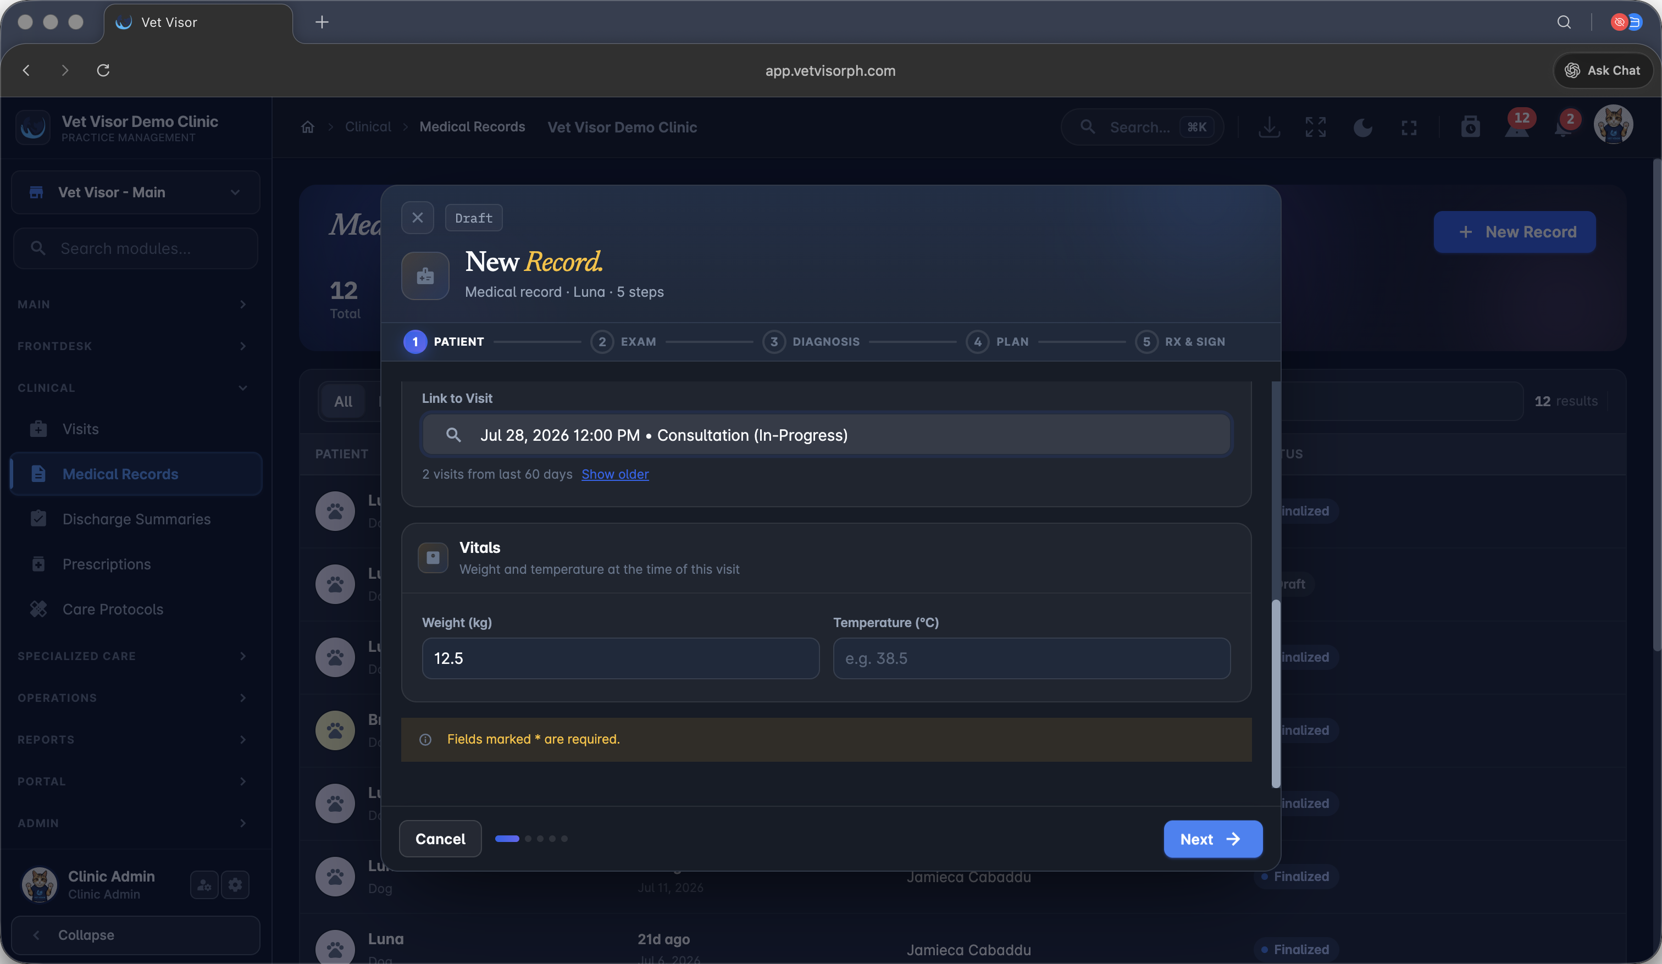Click the info icon beside required fields notice
The width and height of the screenshot is (1662, 964).
click(425, 739)
